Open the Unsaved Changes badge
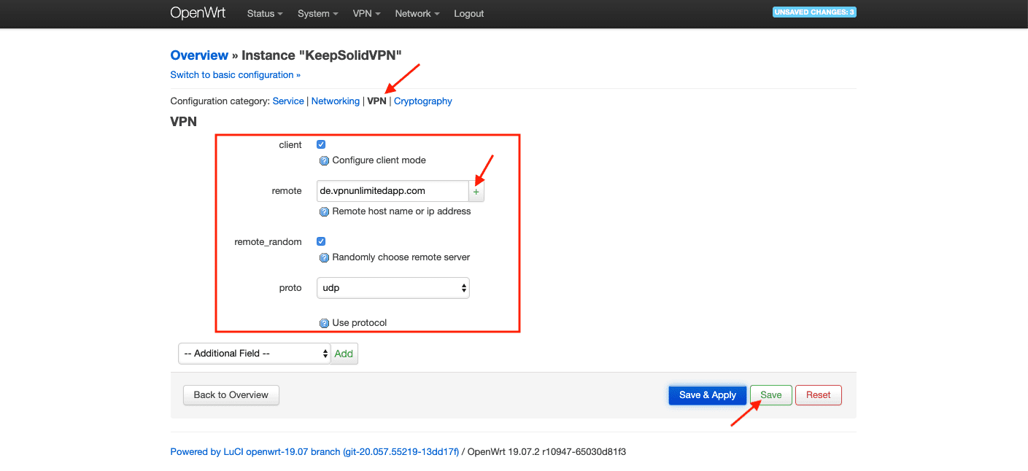This screenshot has width=1028, height=471. point(813,12)
